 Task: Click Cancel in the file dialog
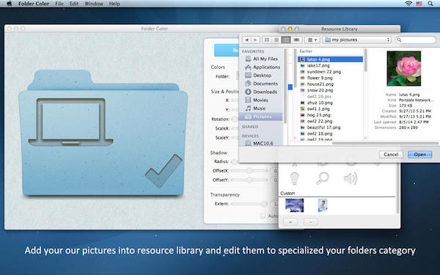click(391, 154)
